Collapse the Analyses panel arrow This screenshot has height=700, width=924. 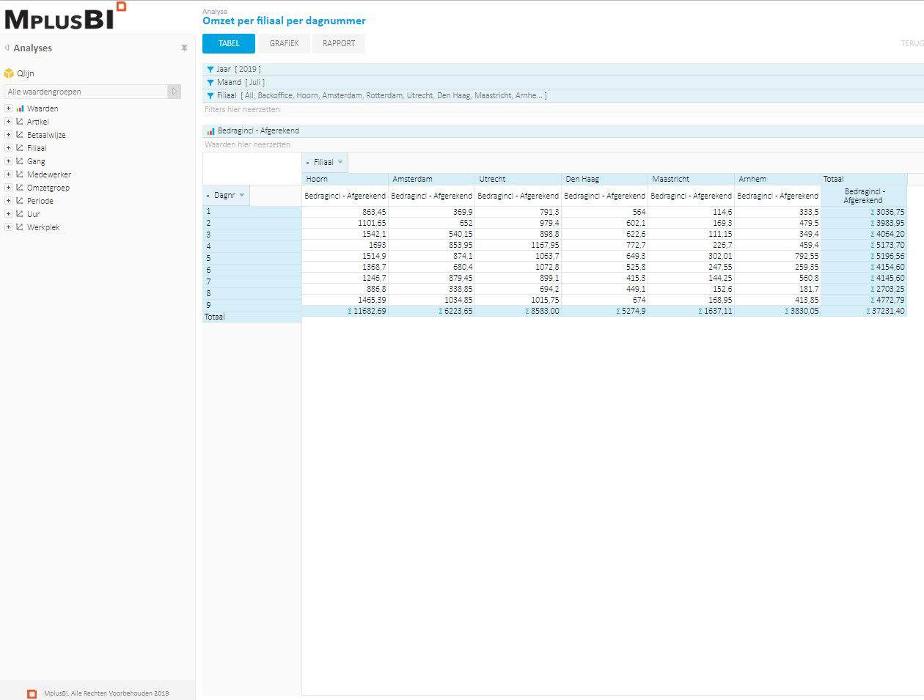pyautogui.click(x=7, y=48)
